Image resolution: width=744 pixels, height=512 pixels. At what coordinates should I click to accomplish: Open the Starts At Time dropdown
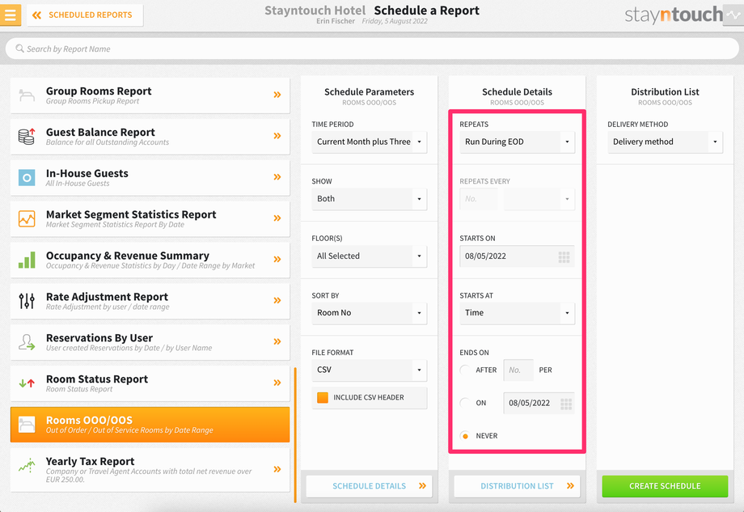pos(518,313)
